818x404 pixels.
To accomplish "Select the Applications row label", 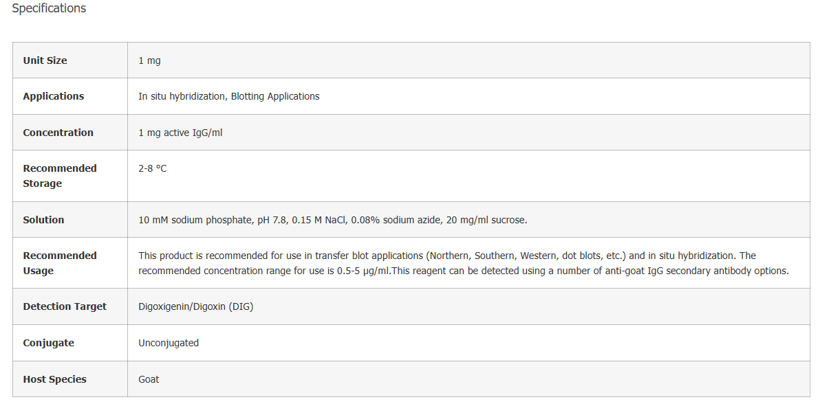I will [53, 96].
